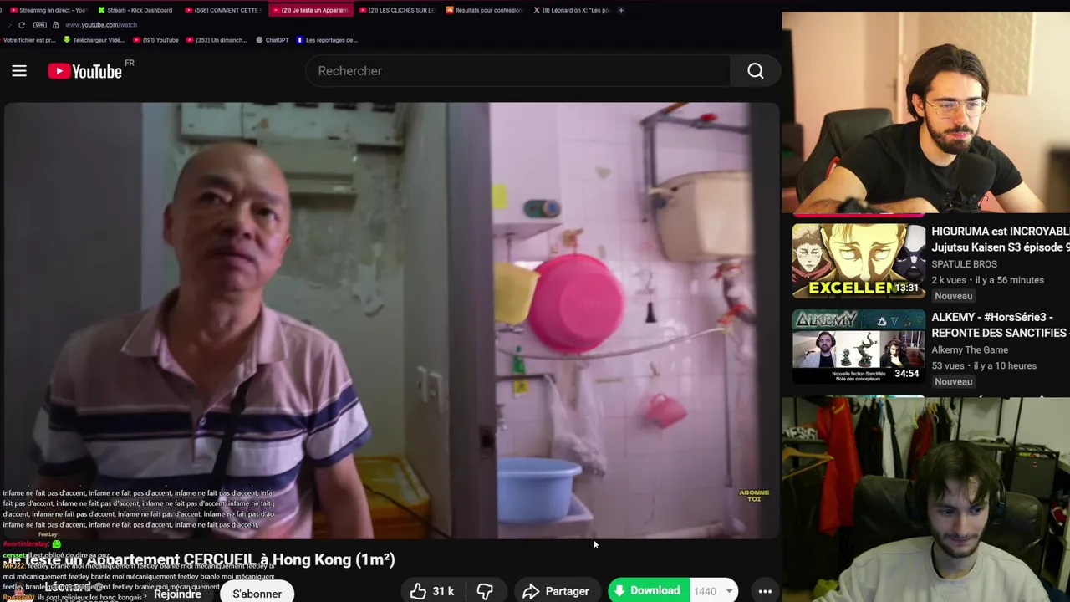Reload the page in the browser
The height and width of the screenshot is (602, 1070).
pos(22,25)
